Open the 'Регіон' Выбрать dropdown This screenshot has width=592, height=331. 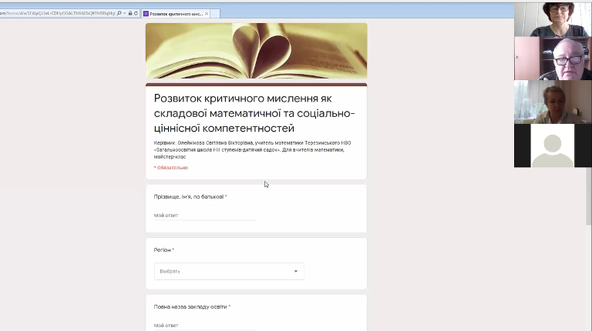[x=229, y=272]
